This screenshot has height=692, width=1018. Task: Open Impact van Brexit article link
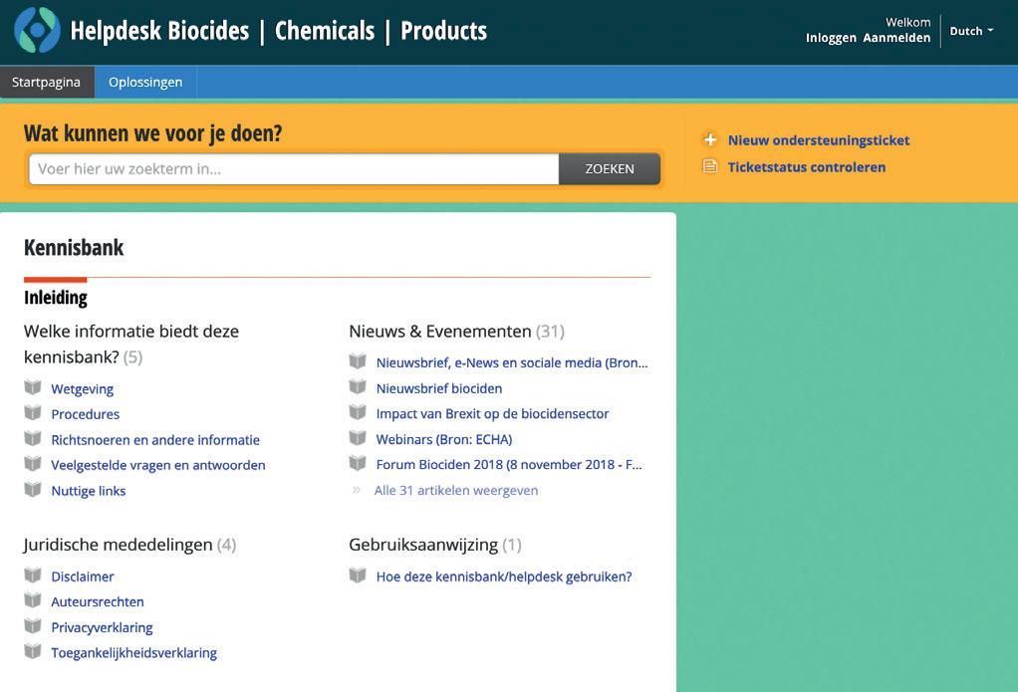tap(492, 413)
